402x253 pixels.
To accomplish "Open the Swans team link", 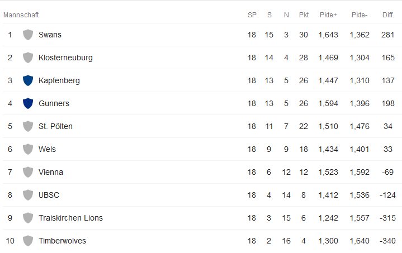I will (50, 35).
